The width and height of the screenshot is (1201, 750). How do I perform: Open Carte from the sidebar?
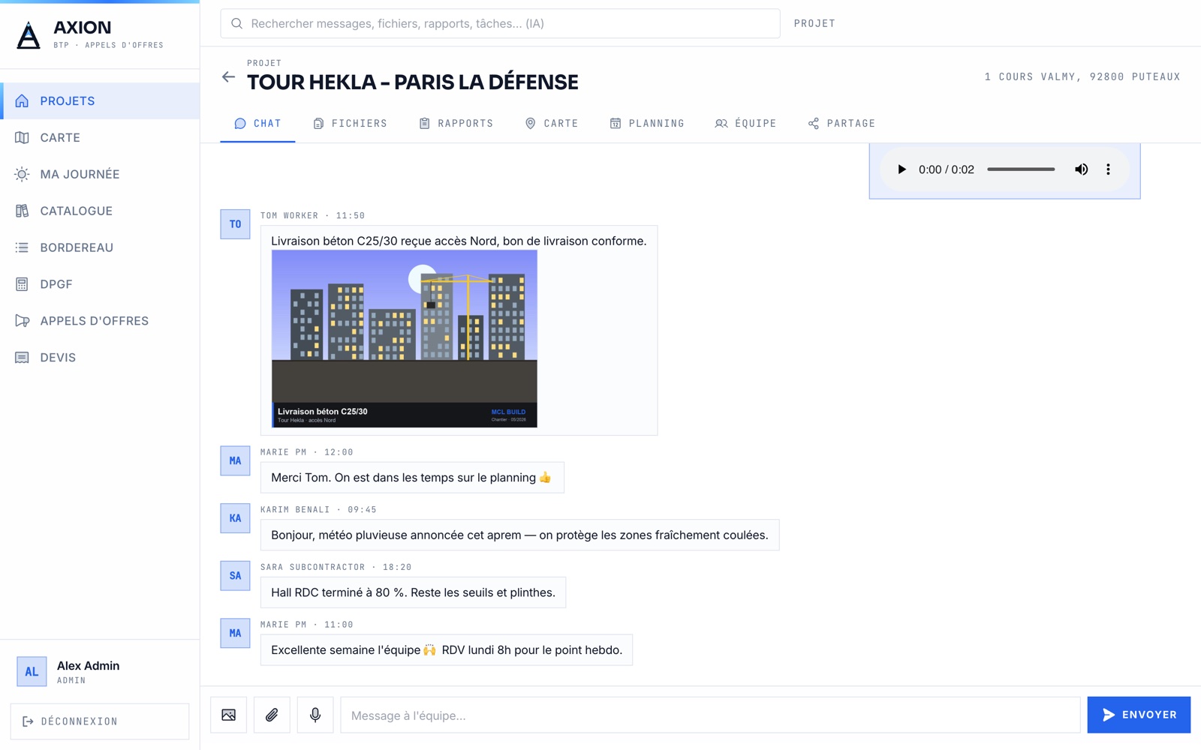[100, 138]
